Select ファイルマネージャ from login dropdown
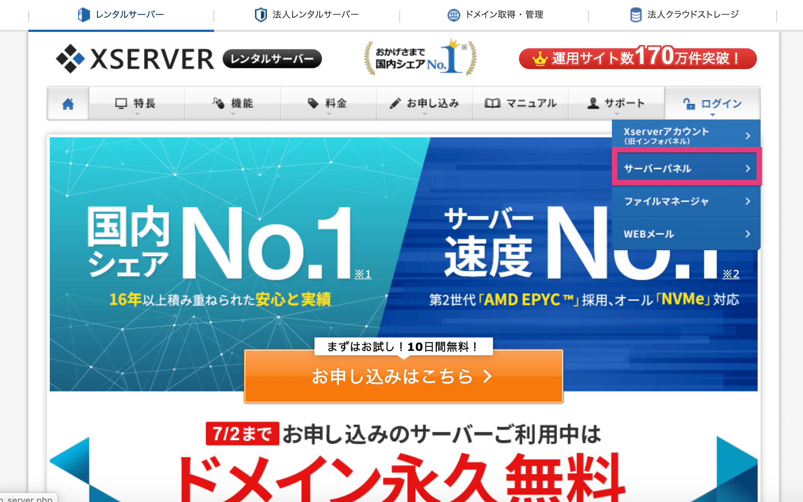Viewport: 803px width, 502px height. pos(686,201)
